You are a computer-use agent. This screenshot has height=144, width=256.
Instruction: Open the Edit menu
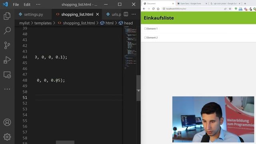27,4
